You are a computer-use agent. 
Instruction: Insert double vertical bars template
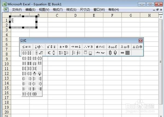click(x=30, y=63)
